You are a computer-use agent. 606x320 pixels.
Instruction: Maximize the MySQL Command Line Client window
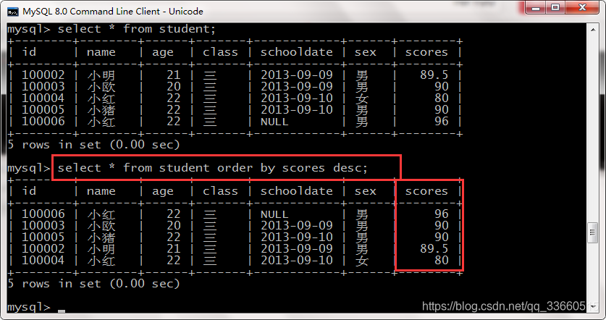555,7
